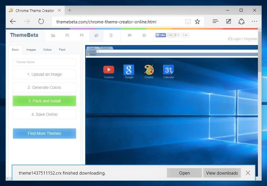This screenshot has width=267, height=186.
Task: Open the Edge More actions menu
Action: point(254,22)
